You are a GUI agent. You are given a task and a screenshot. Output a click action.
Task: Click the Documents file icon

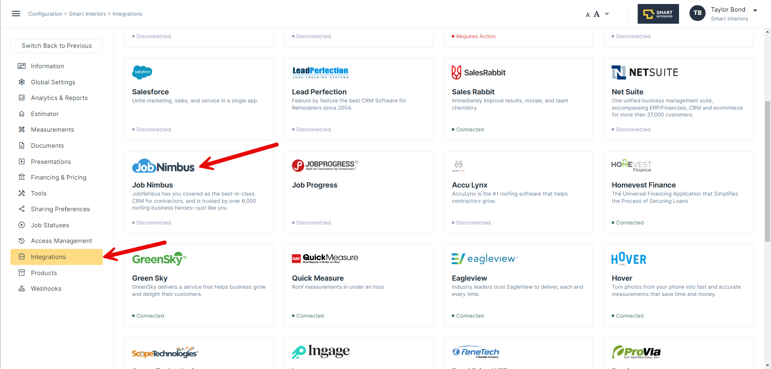coord(22,145)
